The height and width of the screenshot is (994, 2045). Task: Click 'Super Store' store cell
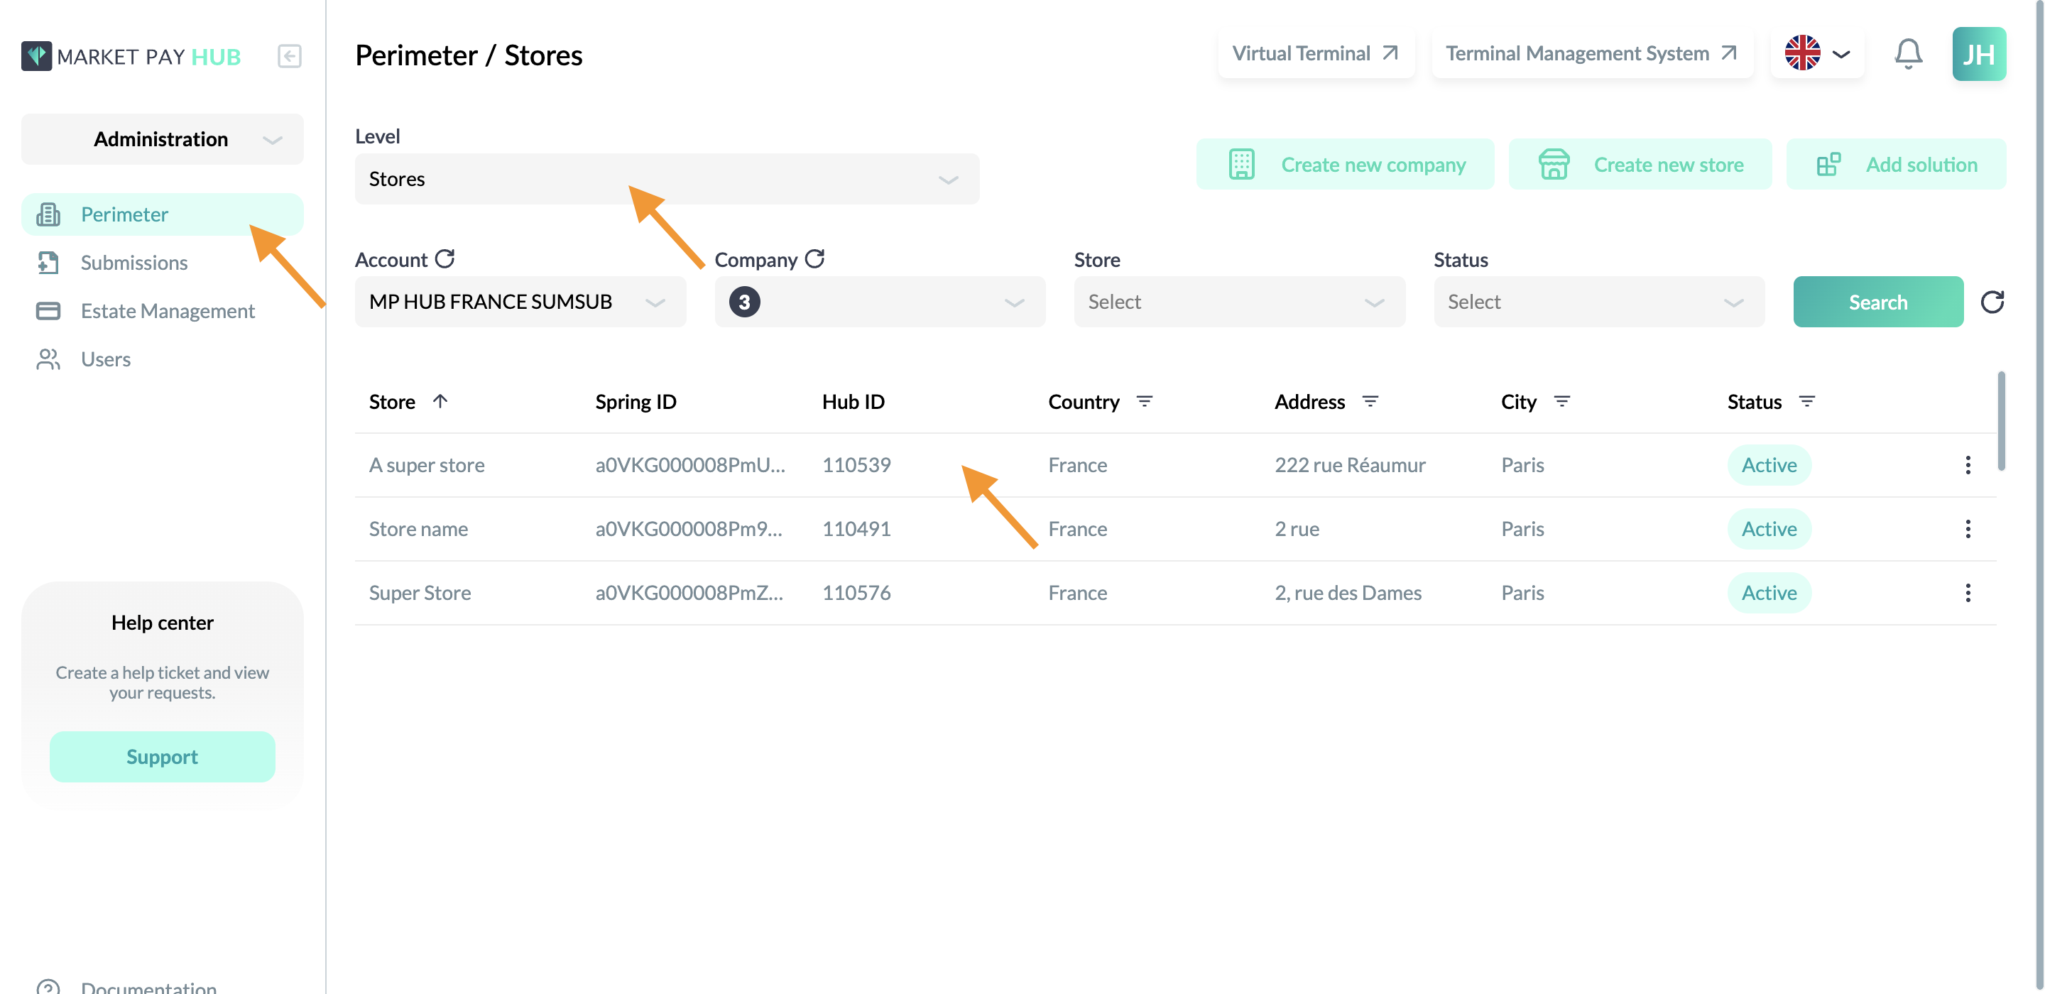tap(420, 593)
